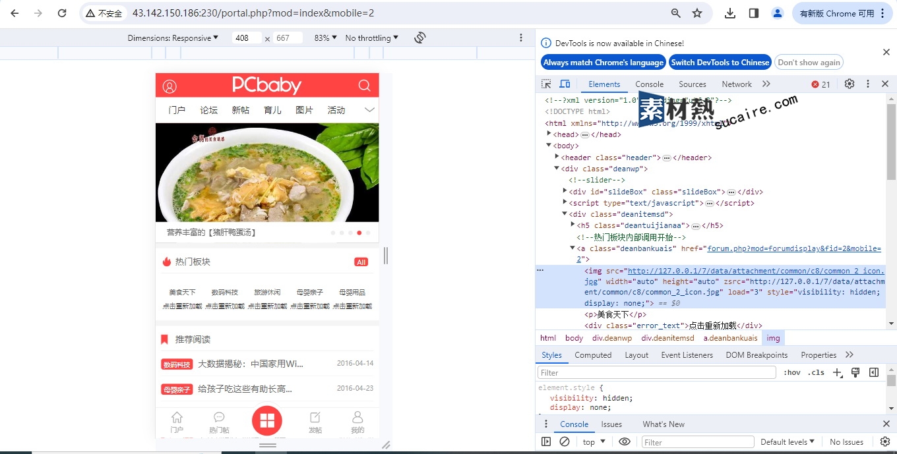
Task: Click Switch DevTools to Chinese button
Action: [x=720, y=63]
